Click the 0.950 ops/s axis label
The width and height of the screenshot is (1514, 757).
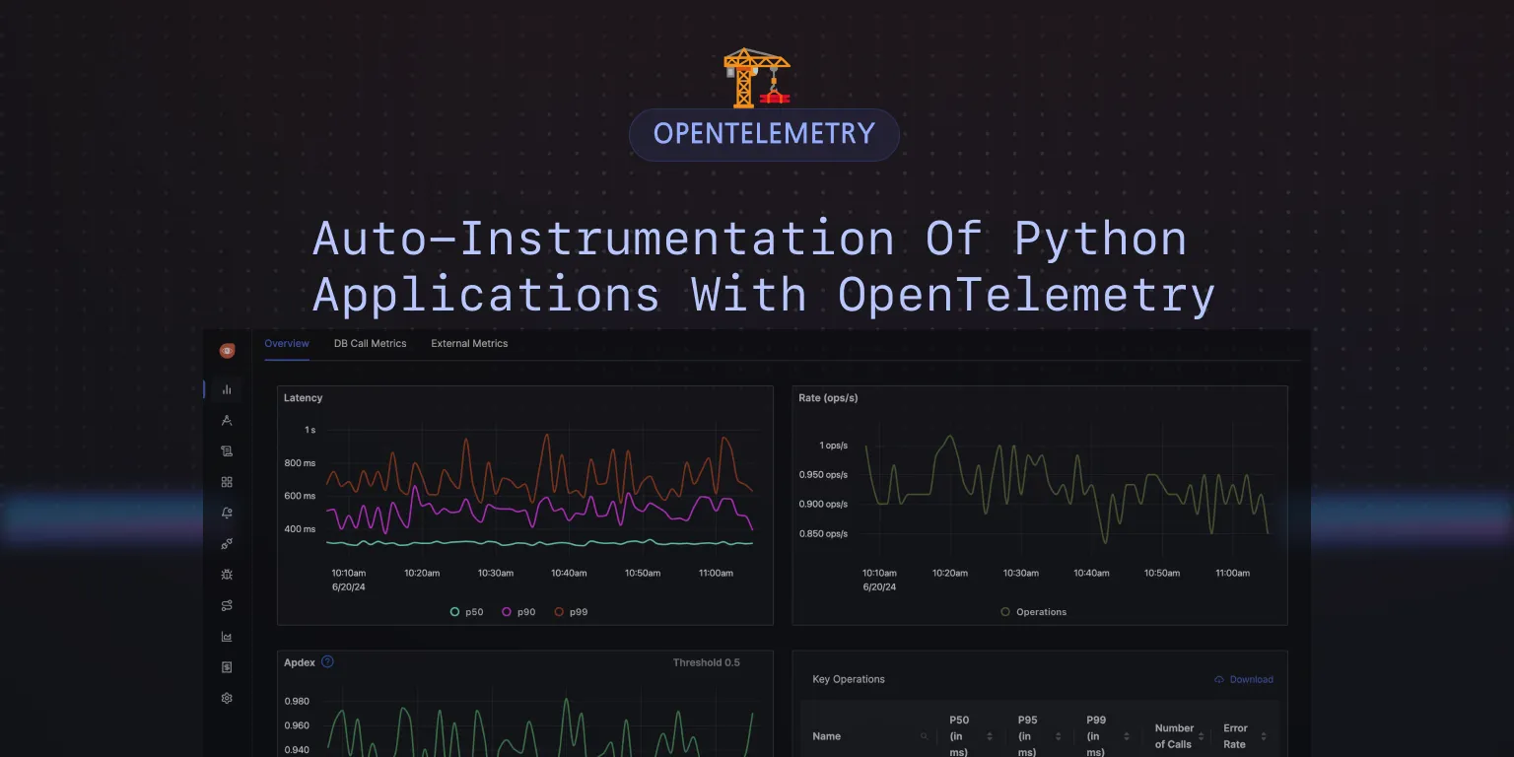pos(823,474)
